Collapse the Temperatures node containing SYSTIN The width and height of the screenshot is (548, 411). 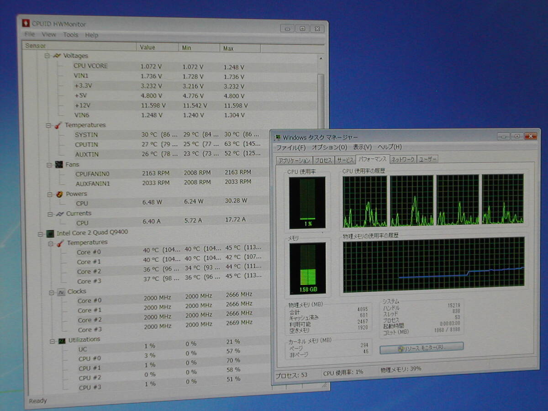(48, 125)
